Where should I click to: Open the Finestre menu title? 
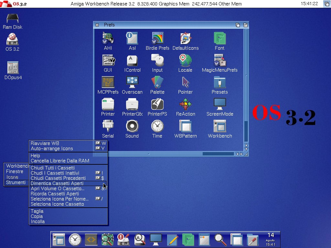click(15, 171)
